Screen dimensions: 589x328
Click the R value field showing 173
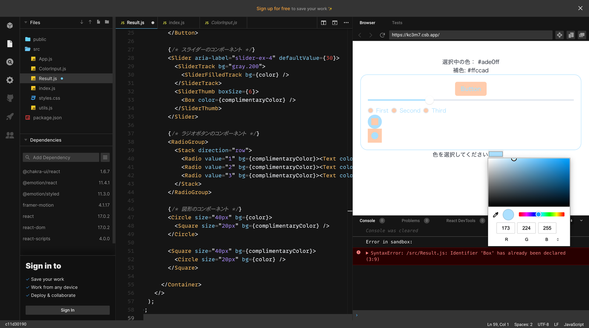506,228
